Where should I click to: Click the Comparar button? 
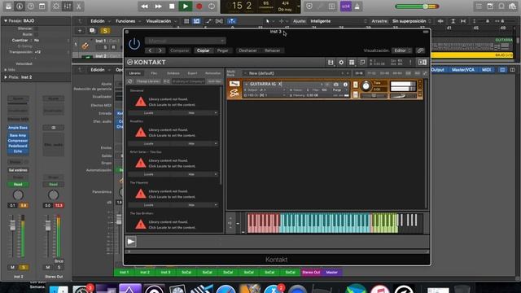(179, 50)
